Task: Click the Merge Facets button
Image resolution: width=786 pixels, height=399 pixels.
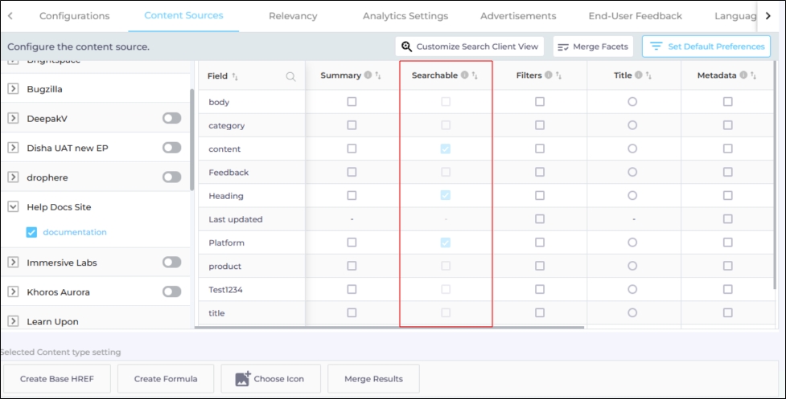Action: pyautogui.click(x=593, y=47)
